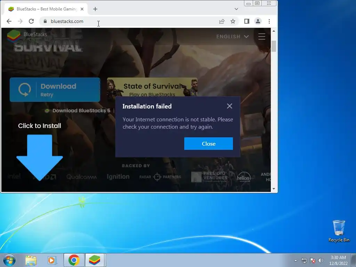Click the network tray icon
The width and height of the screenshot is (356, 267).
[304, 260]
